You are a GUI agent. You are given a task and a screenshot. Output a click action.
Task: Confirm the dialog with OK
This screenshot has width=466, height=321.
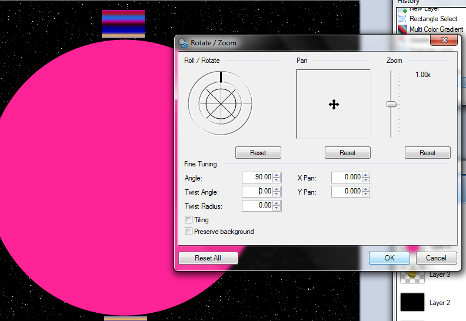click(x=389, y=258)
